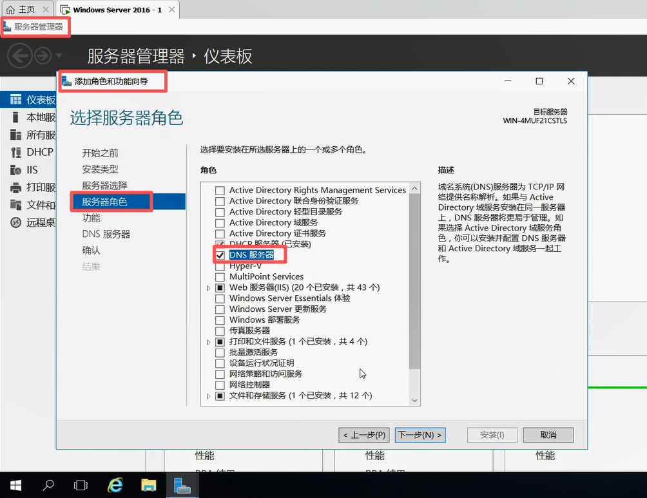Screen dimensions: 647x498
Task: Expand 文件和存储服务 role tree
Action: point(208,396)
